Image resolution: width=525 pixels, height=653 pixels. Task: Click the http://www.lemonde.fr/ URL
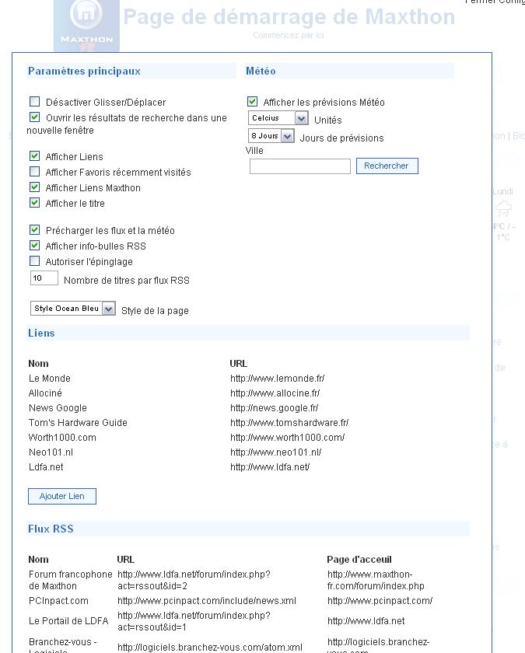(x=277, y=379)
